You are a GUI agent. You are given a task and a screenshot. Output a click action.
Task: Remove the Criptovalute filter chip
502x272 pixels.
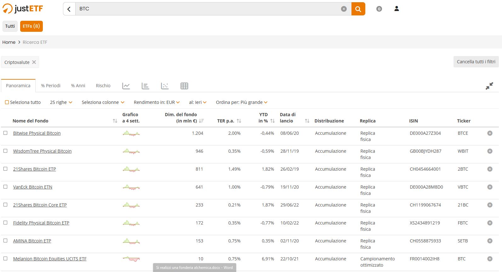coord(34,62)
